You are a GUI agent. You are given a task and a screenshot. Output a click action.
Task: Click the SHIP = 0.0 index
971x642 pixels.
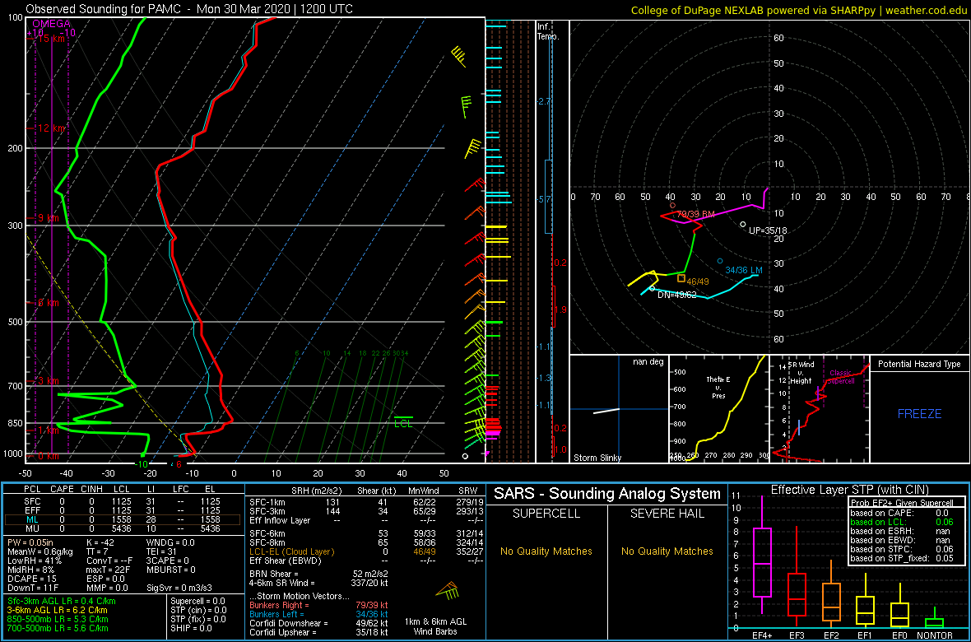192,628
